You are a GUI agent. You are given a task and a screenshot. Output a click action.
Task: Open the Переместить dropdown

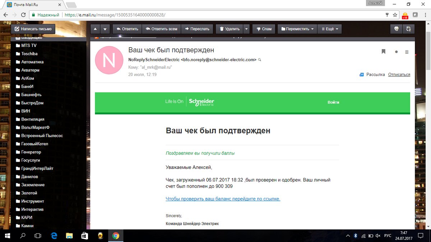(297, 29)
